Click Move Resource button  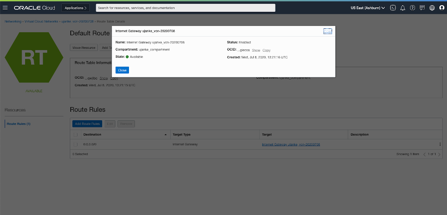[84, 48]
